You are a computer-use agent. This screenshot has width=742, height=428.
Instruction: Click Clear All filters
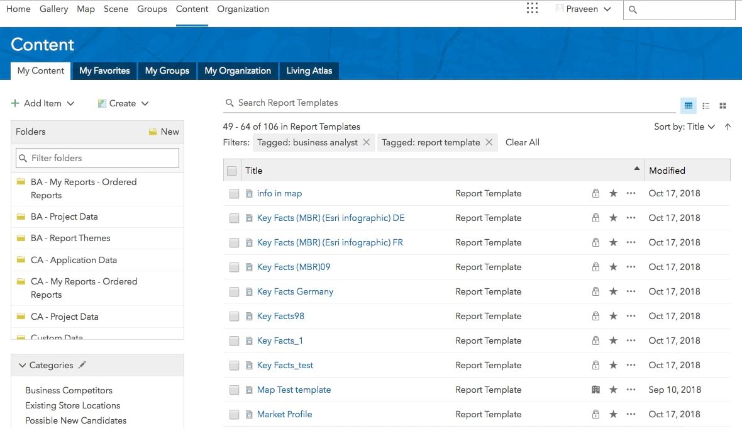(523, 142)
